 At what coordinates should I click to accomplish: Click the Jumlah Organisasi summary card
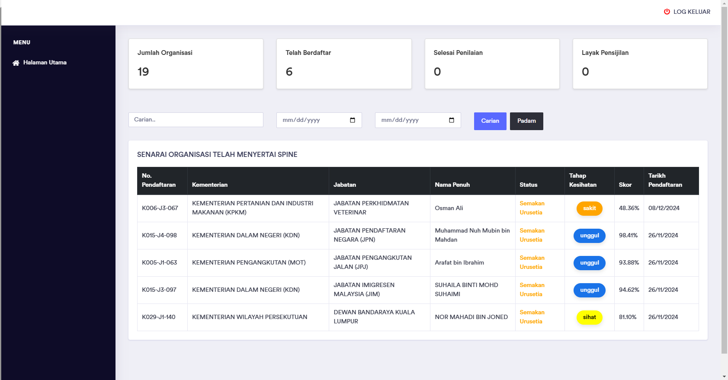pos(196,64)
